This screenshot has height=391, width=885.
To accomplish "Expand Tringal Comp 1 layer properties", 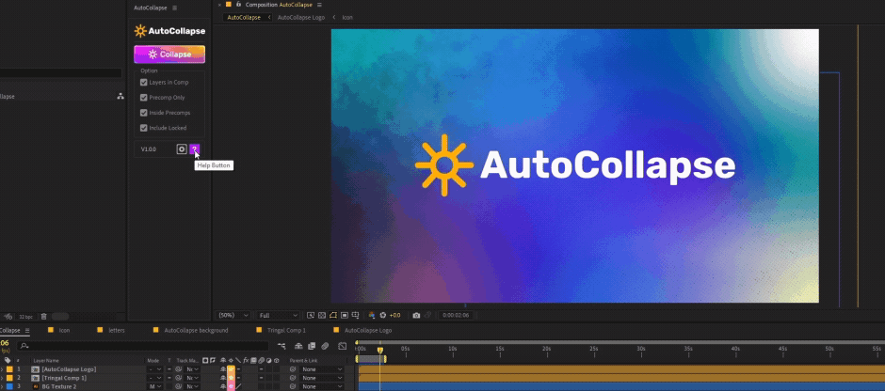I will tap(2, 378).
